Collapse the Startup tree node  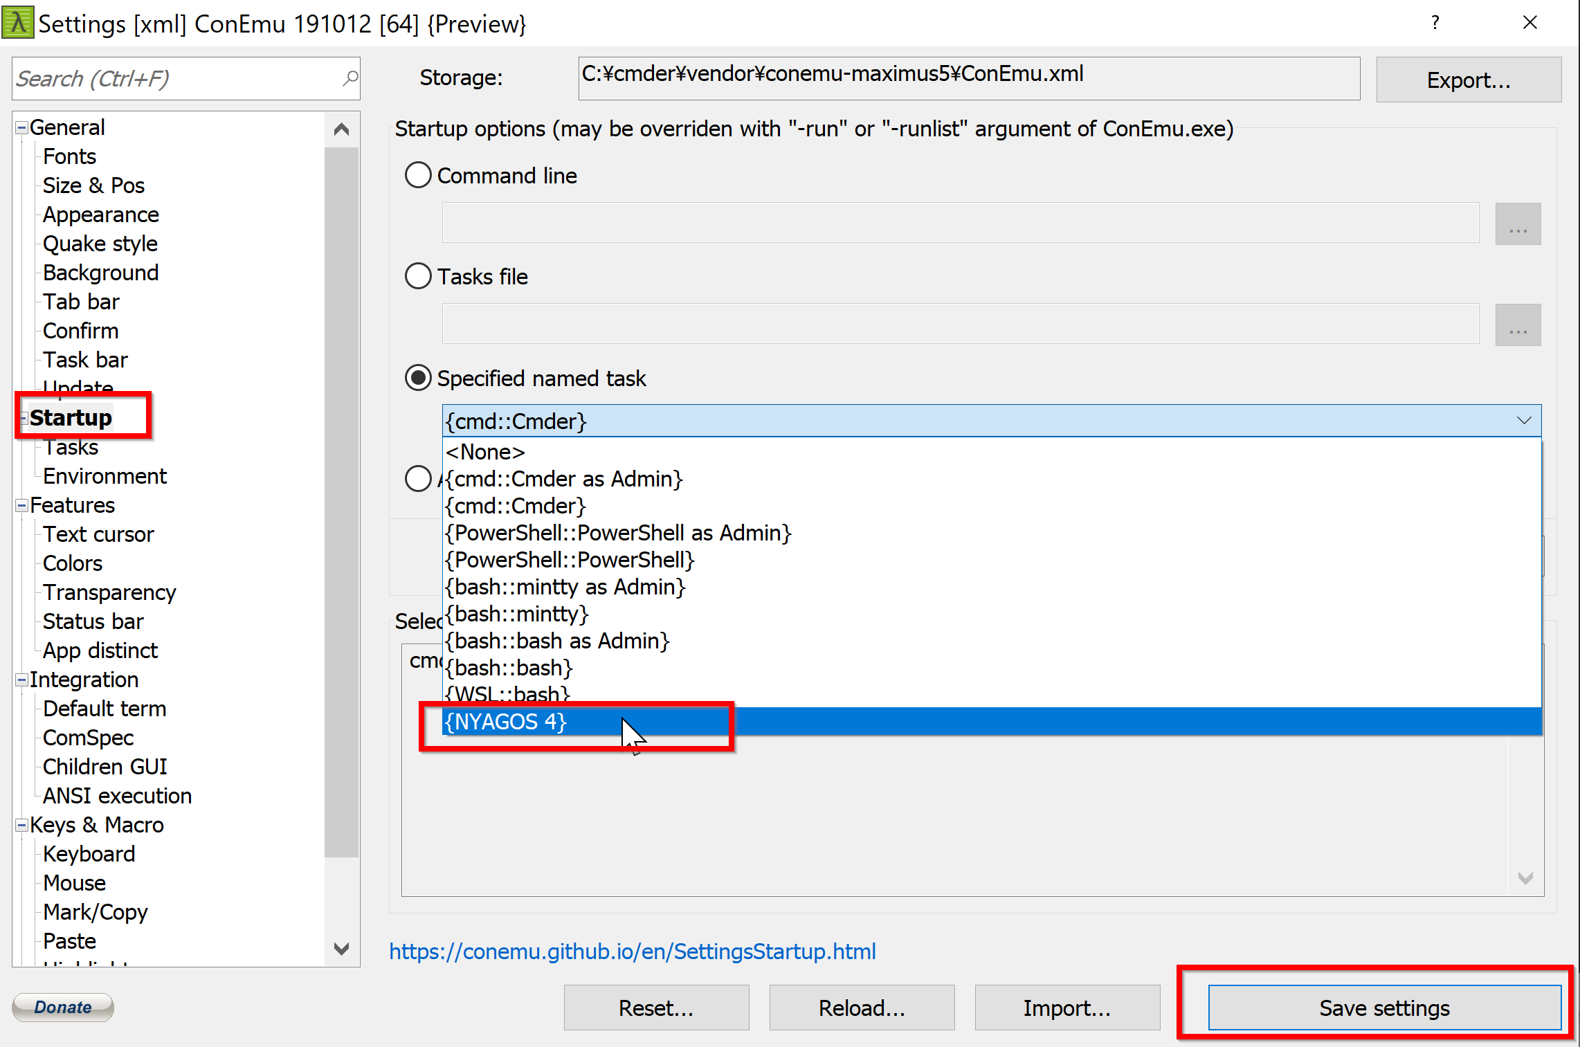click(x=23, y=418)
